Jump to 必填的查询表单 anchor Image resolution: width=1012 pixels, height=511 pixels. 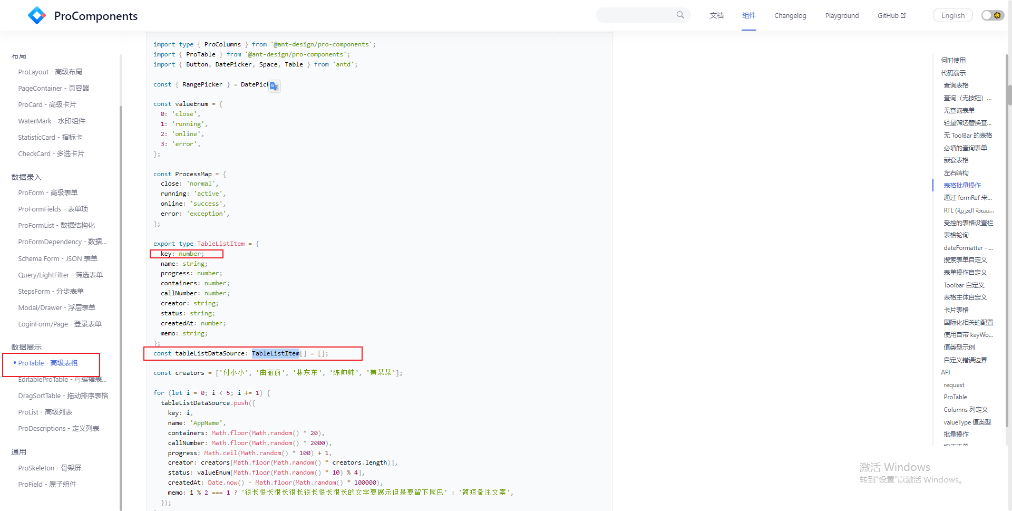point(966,148)
